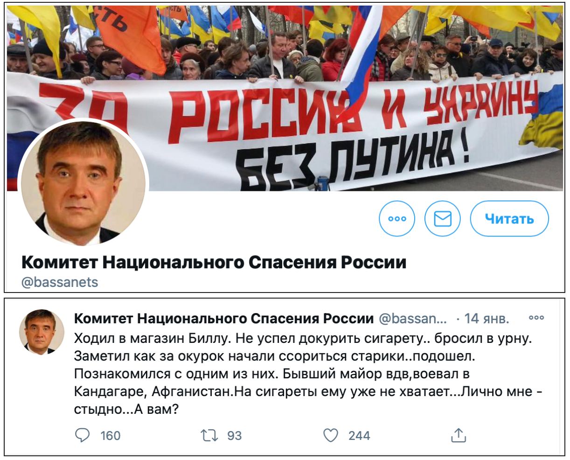This screenshot has width=570, height=460.
Task: View the 160 replies count
Action: point(111,436)
